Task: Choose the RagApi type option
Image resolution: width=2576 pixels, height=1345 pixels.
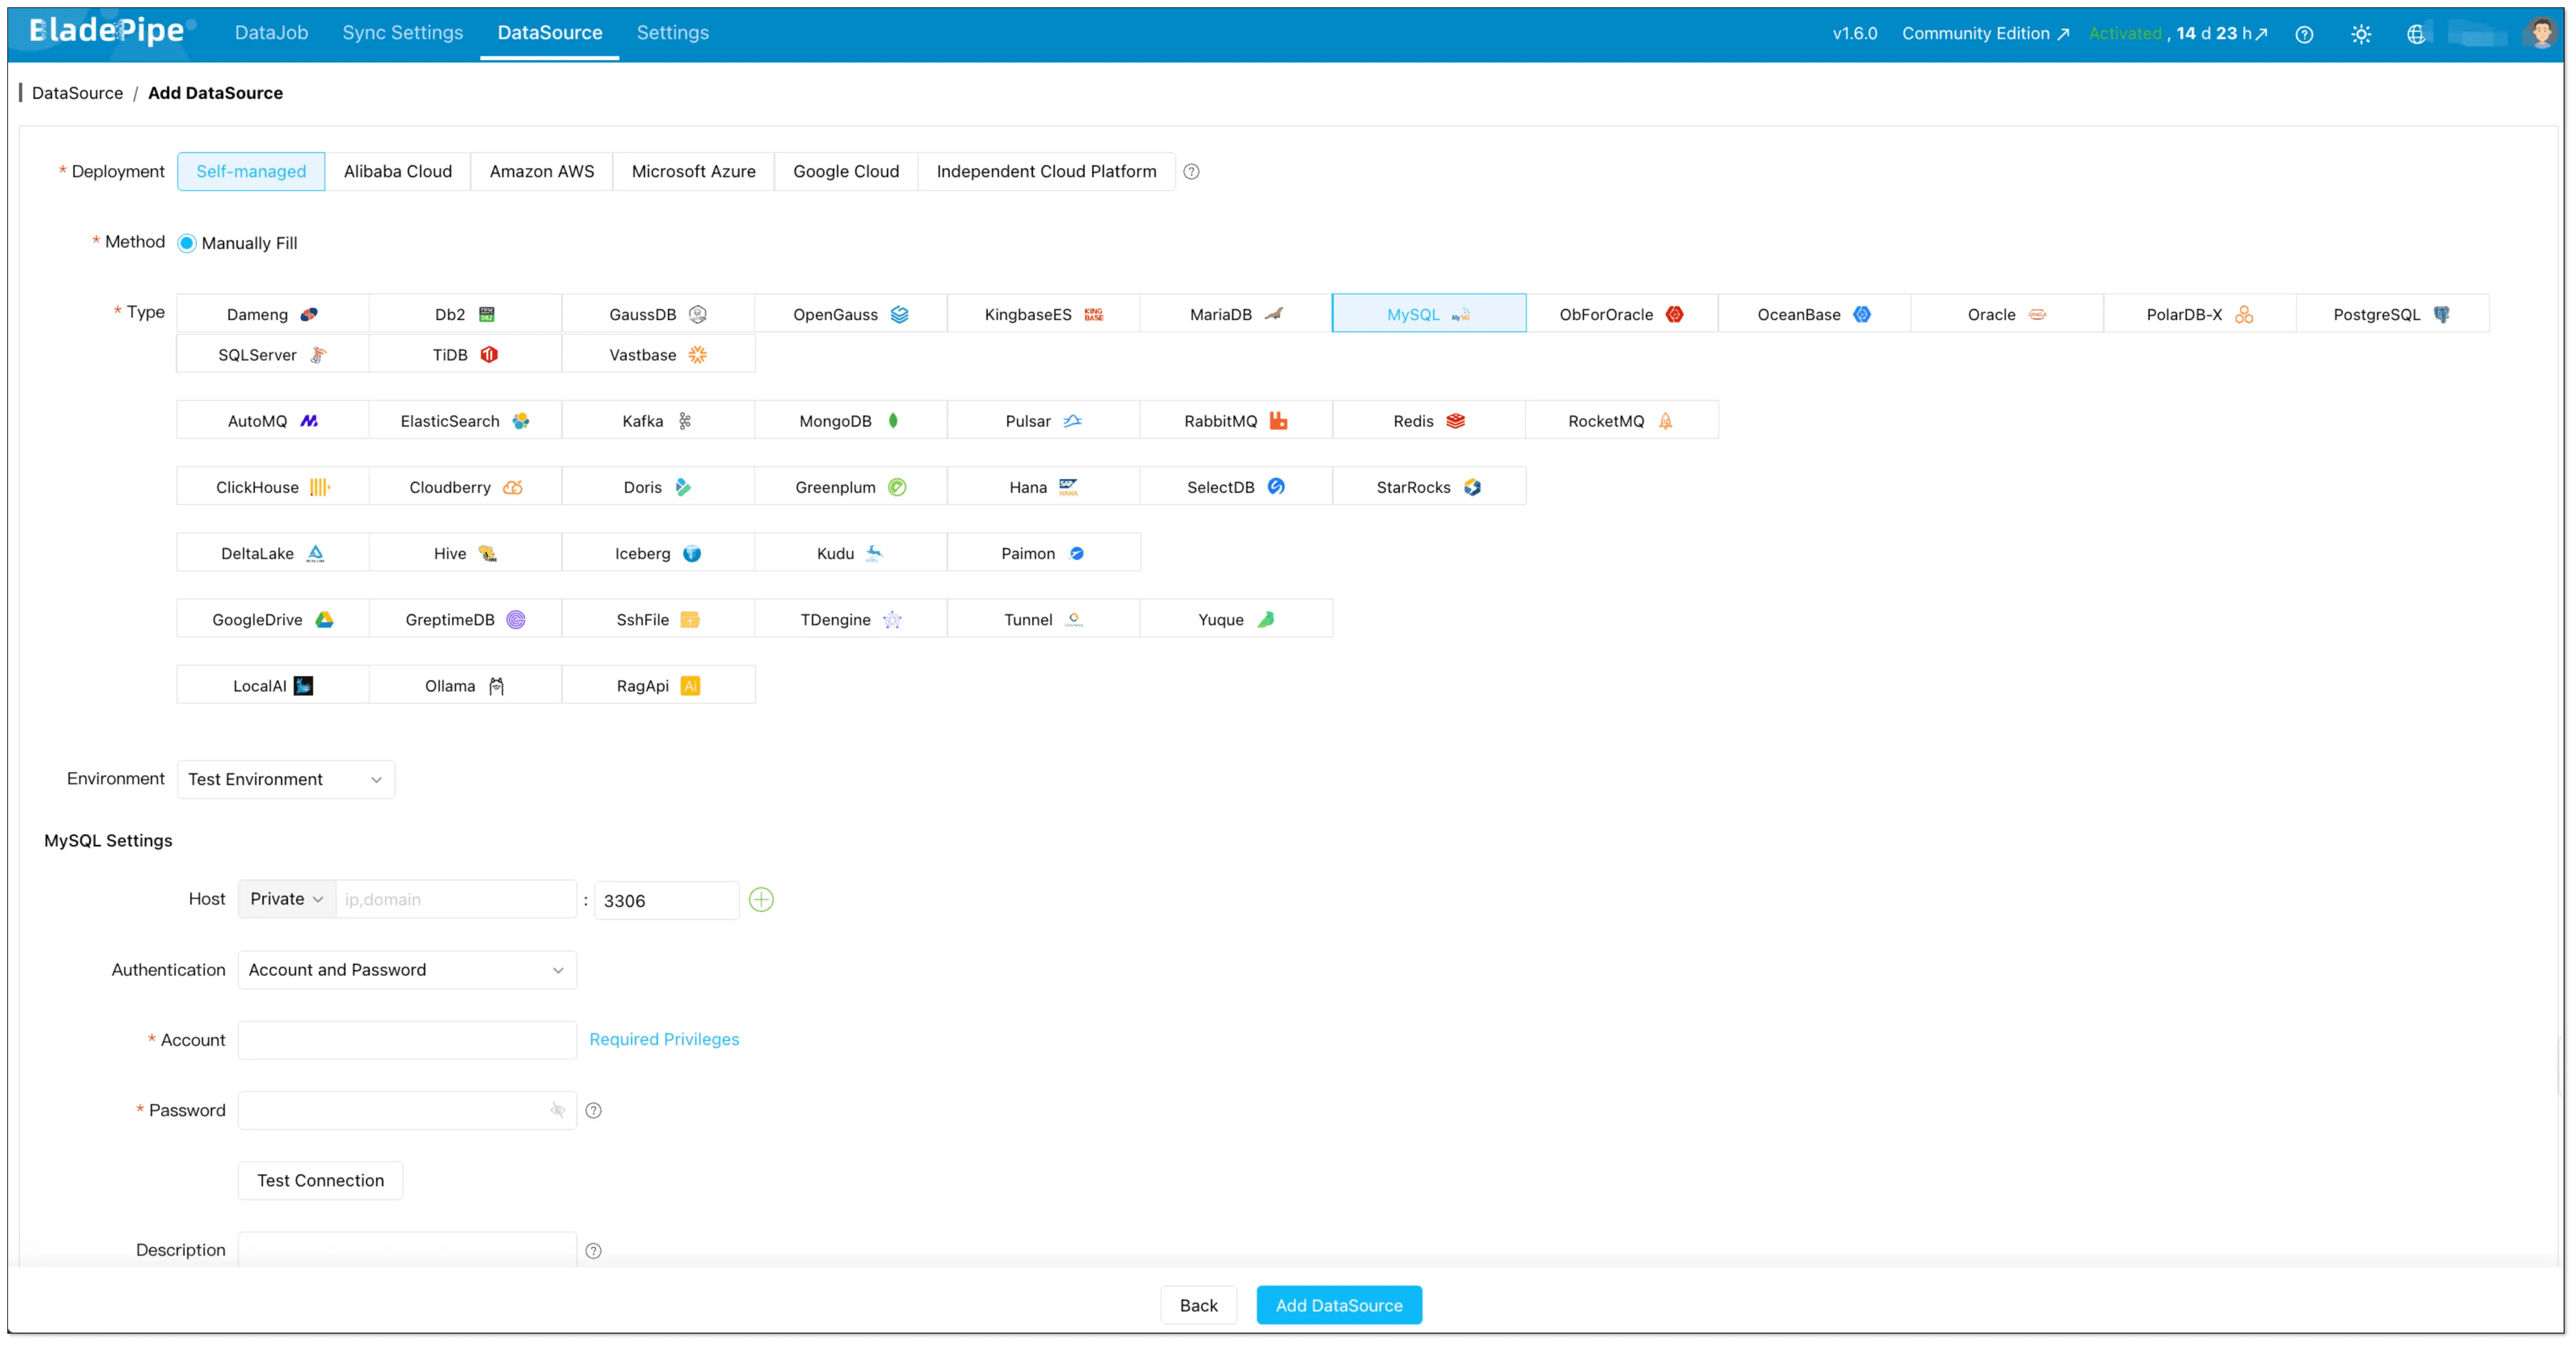Action: 657,685
